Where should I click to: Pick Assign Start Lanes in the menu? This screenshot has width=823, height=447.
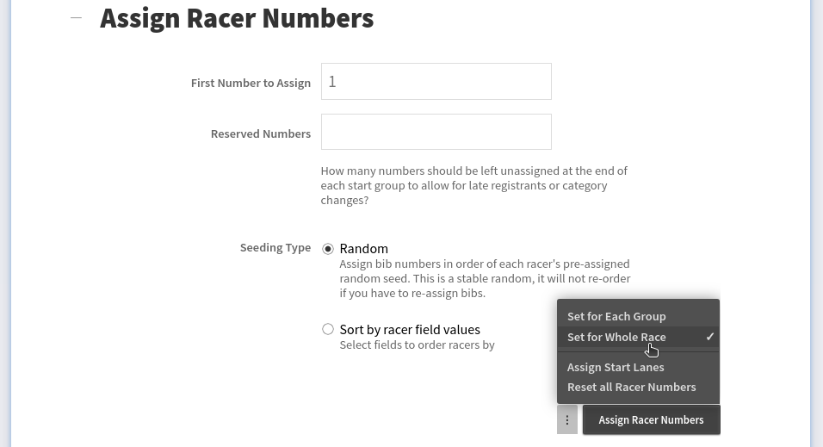pos(616,367)
